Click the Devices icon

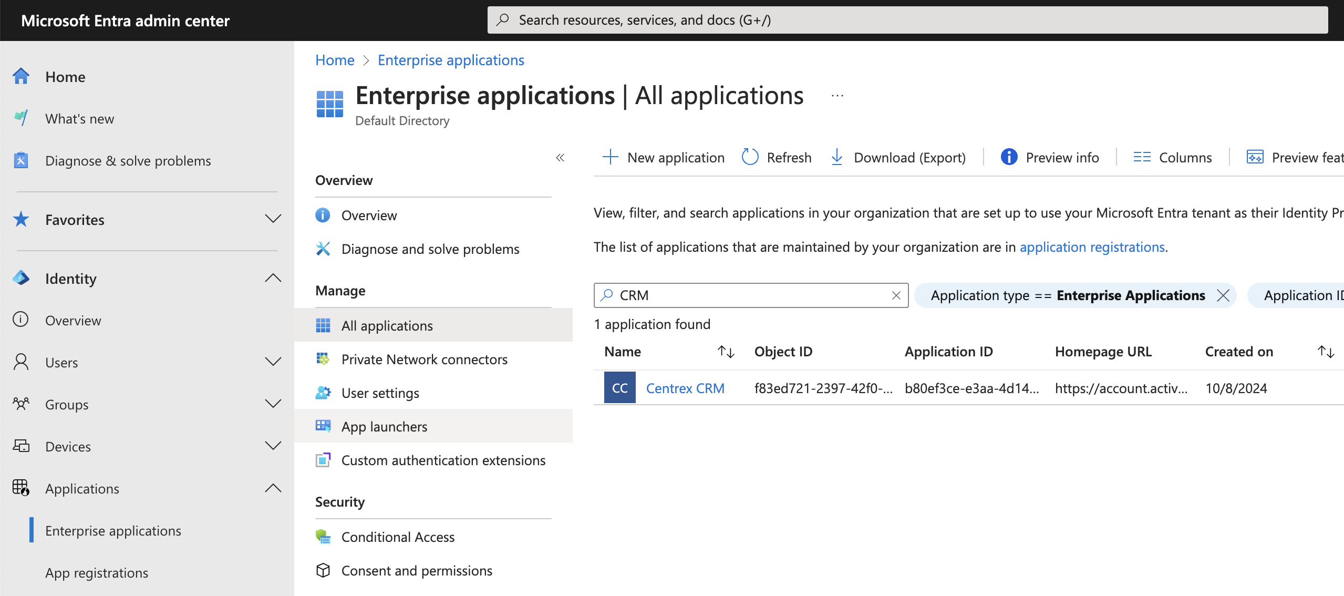coord(21,446)
